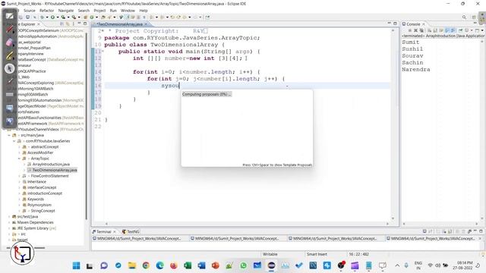The width and height of the screenshot is (486, 273).
Task: Click editor vertical scrollbar
Action: point(393,124)
